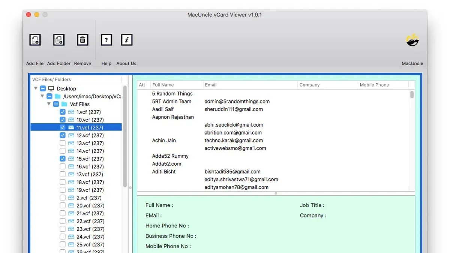
Task: Click the vCard icon of 20.vcf
Action: tap(71, 206)
